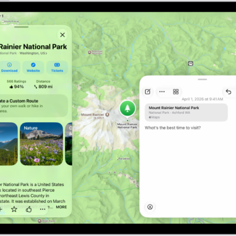
Task: Tap the Paradise map label
Action: [124, 159]
